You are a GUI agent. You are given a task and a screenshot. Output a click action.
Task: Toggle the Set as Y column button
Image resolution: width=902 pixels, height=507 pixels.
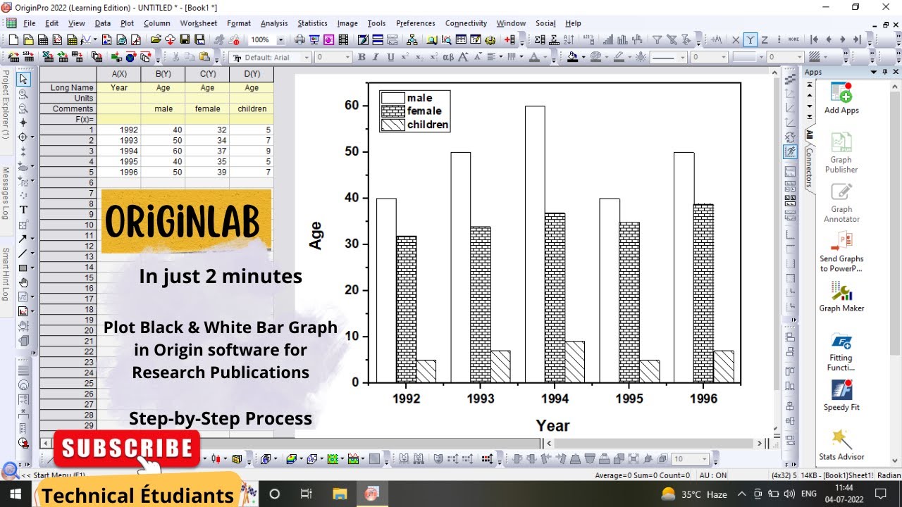point(750,40)
